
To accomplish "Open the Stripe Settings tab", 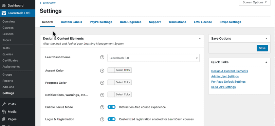I will 230,22.
